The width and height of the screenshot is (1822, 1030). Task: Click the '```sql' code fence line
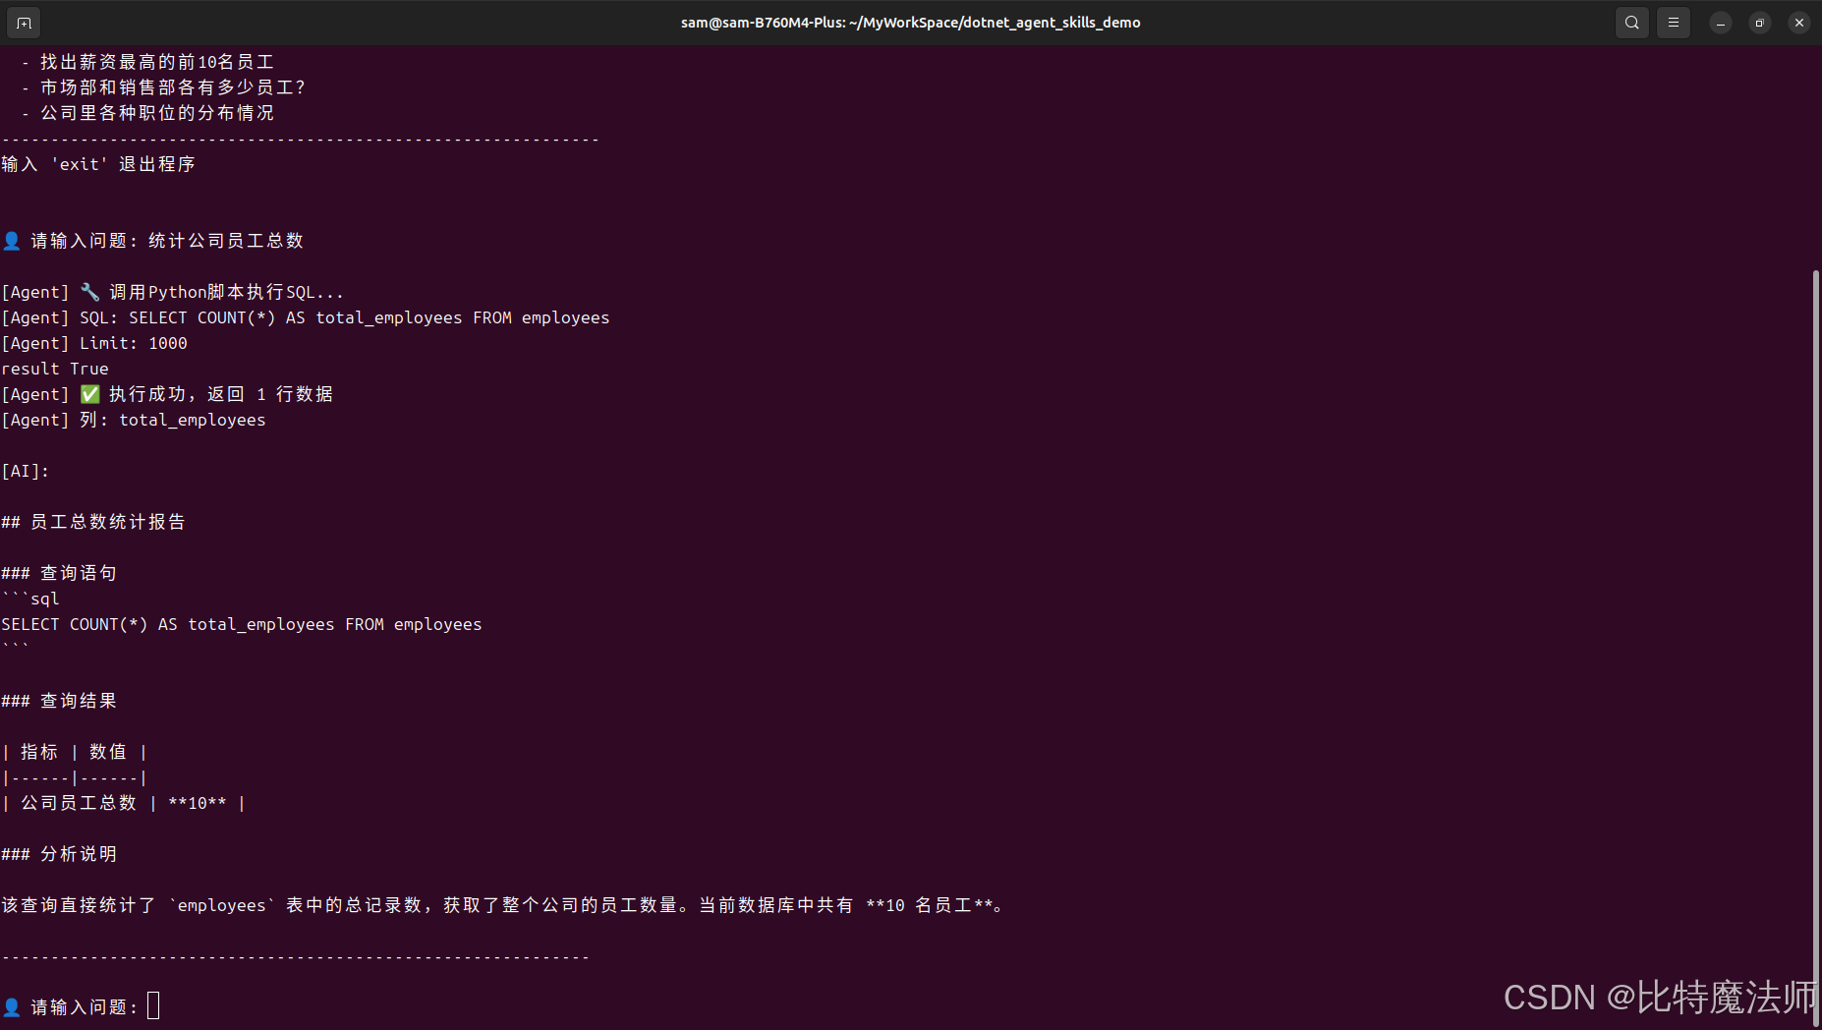30,599
